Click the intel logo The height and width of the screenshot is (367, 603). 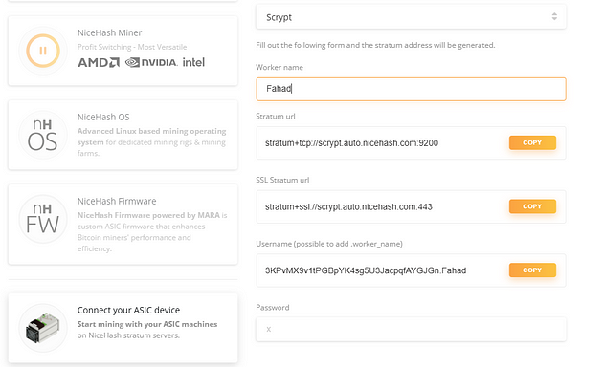click(x=193, y=62)
